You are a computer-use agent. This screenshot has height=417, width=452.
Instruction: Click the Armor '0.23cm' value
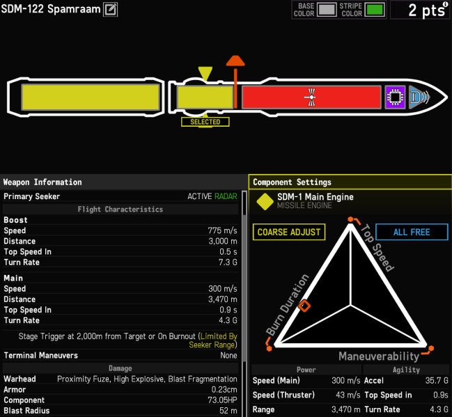coord(224,390)
